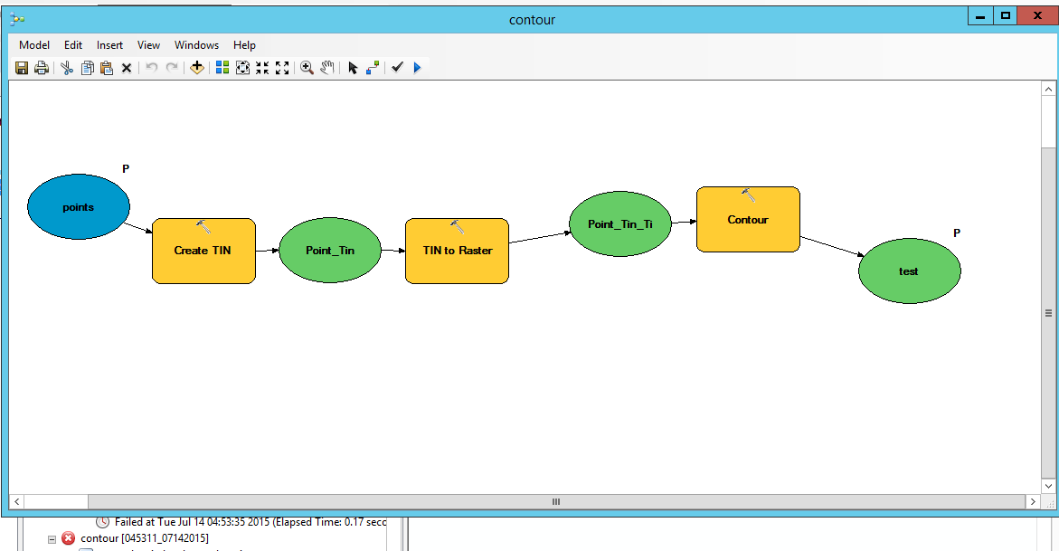
Task: Click the red error icon beside contour entry
Action: 68,538
